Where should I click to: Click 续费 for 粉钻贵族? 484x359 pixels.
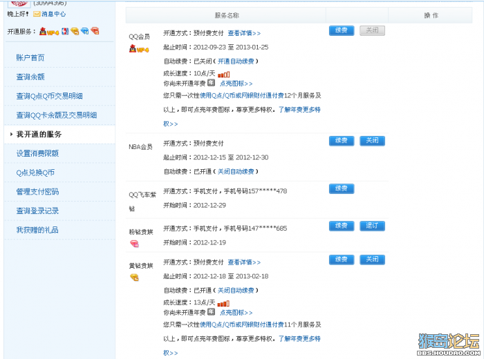(342, 226)
